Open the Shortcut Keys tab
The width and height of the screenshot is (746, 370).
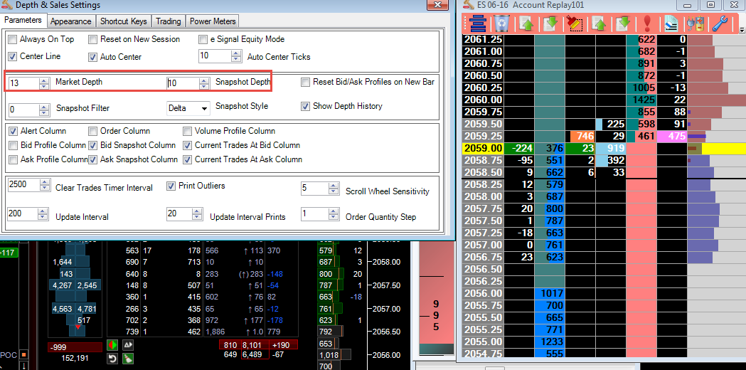(x=124, y=21)
